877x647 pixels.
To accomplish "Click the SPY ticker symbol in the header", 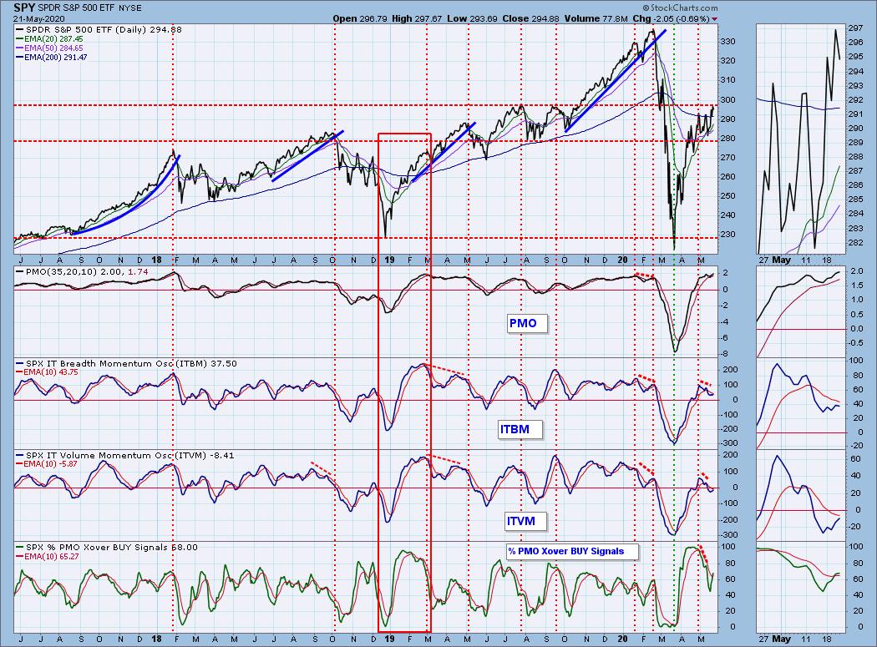I will pos(23,8).
